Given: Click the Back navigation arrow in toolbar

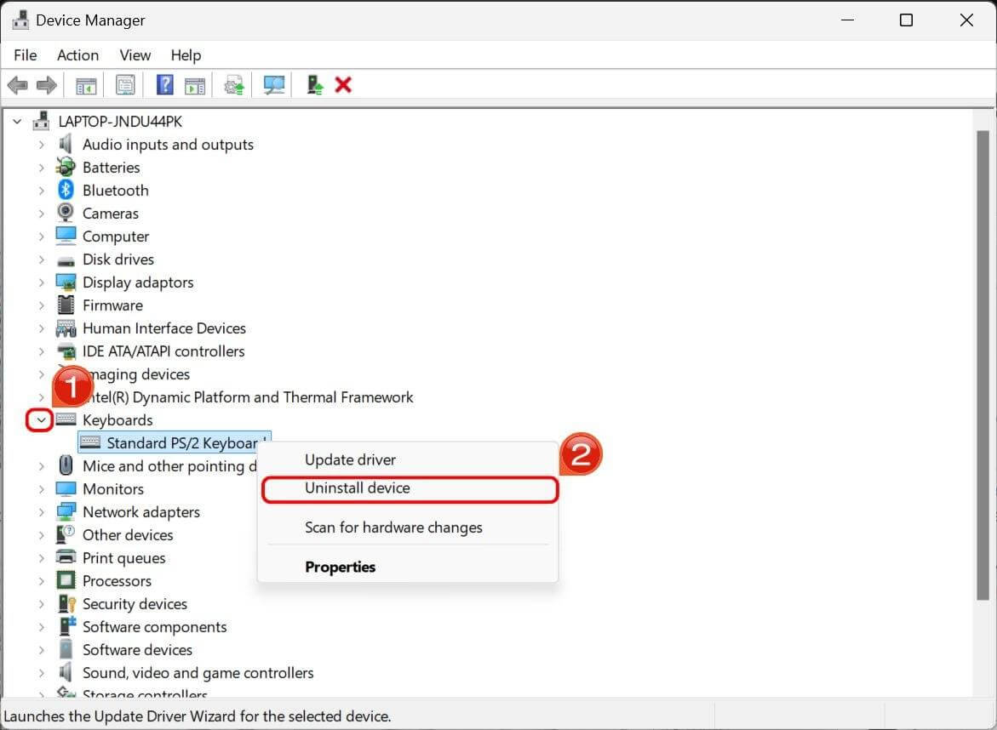Looking at the screenshot, I should [17, 84].
